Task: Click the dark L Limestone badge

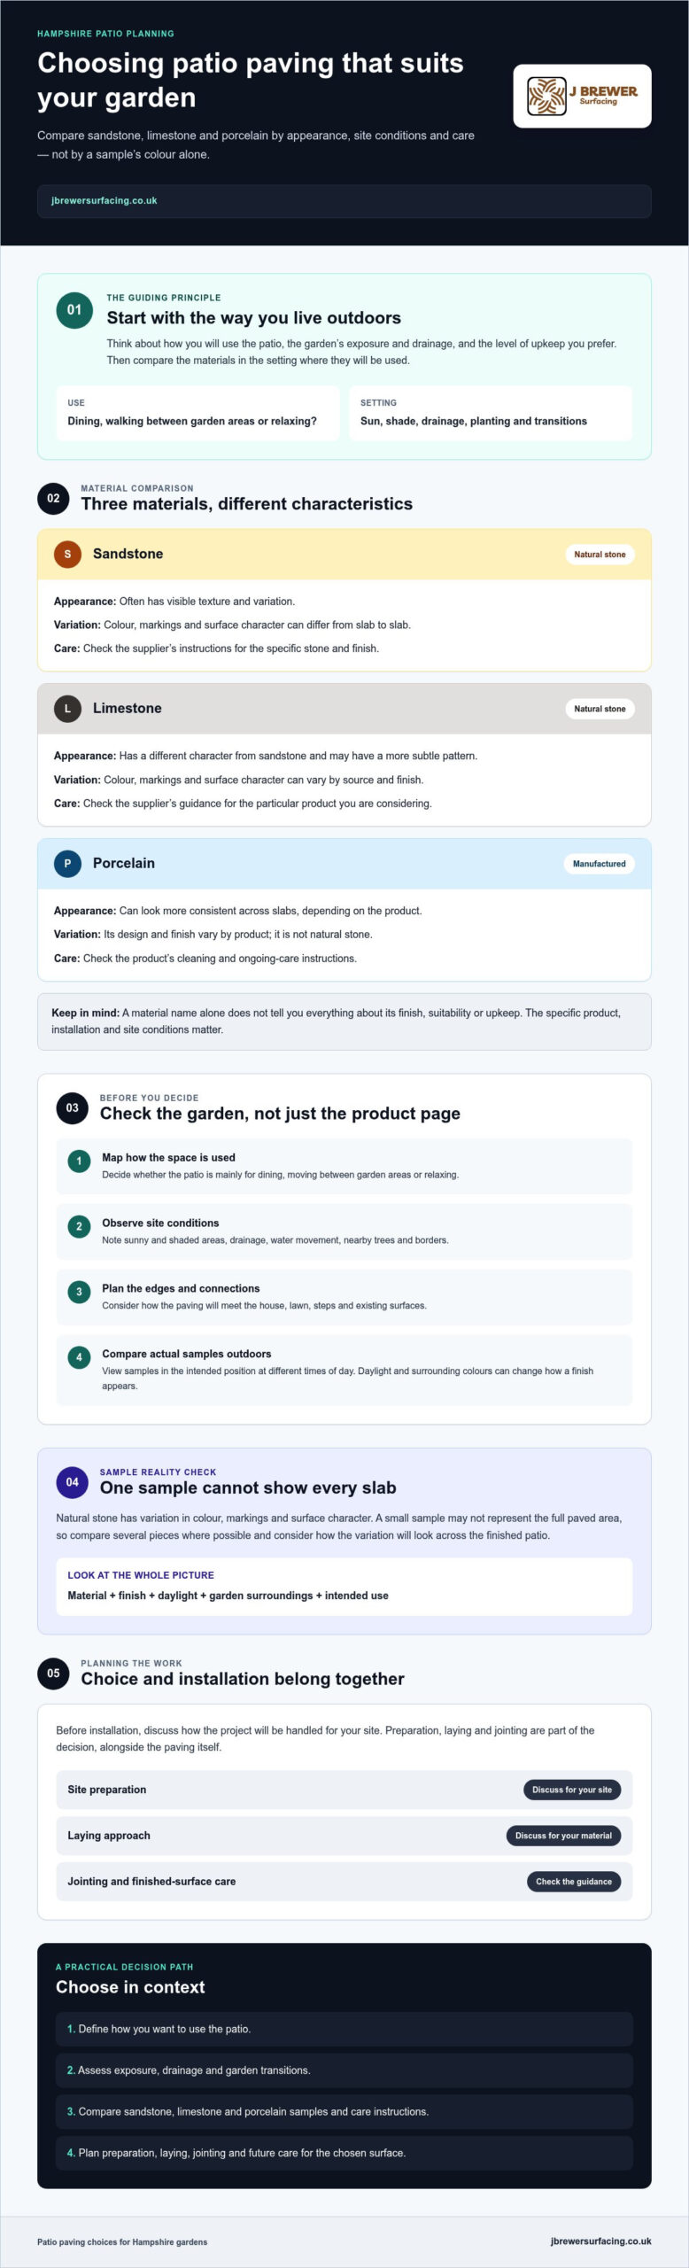Action: (x=67, y=709)
